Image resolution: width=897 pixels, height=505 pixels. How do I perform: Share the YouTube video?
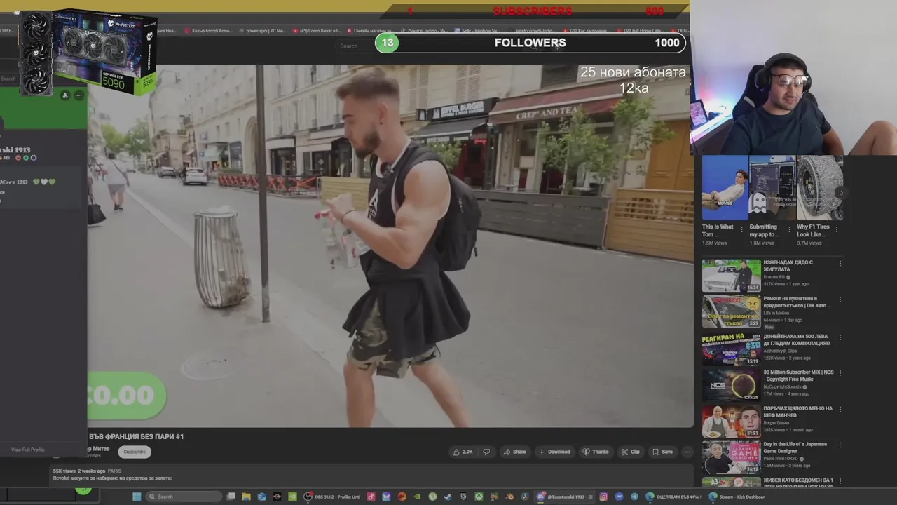514,452
